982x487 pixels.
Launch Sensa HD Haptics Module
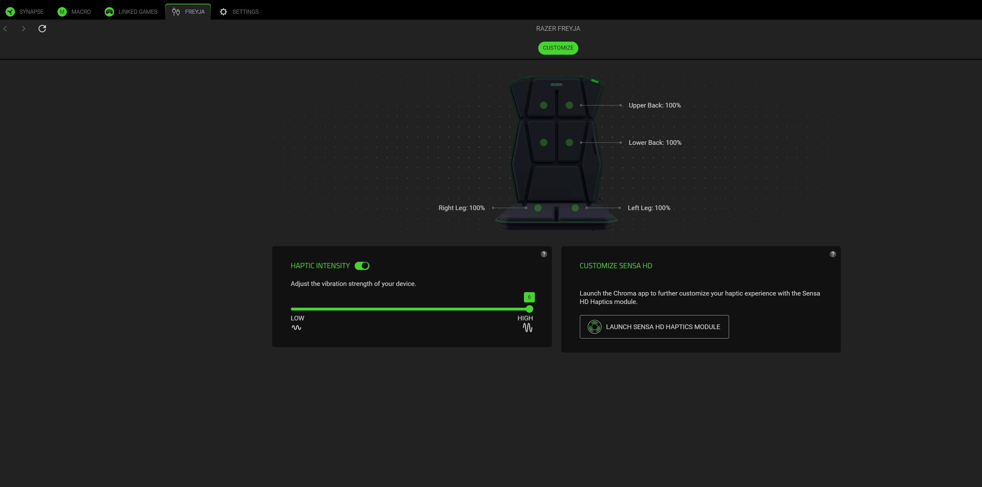point(654,327)
